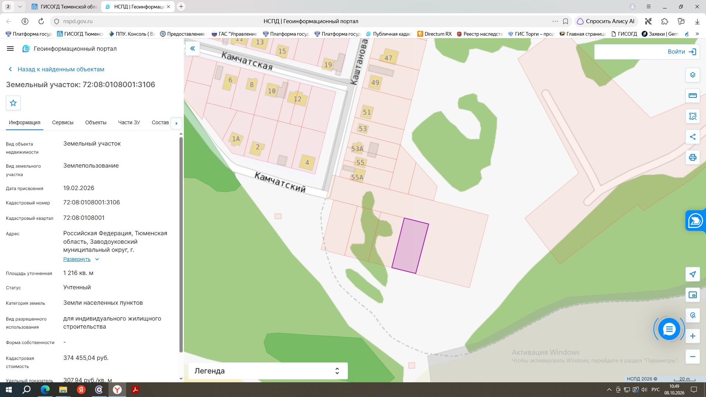Screen dimensions: 706x397
Task: Share the map view
Action: click(693, 137)
